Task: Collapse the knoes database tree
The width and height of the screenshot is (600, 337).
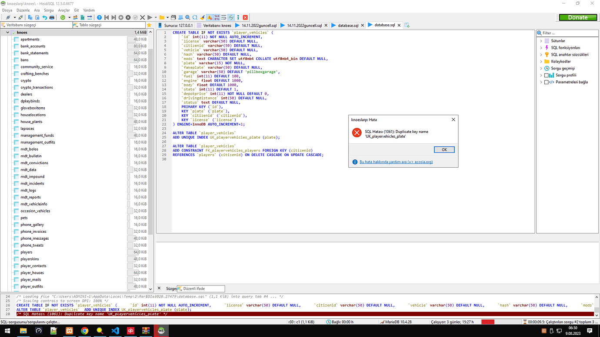Action: pyautogui.click(x=7, y=32)
